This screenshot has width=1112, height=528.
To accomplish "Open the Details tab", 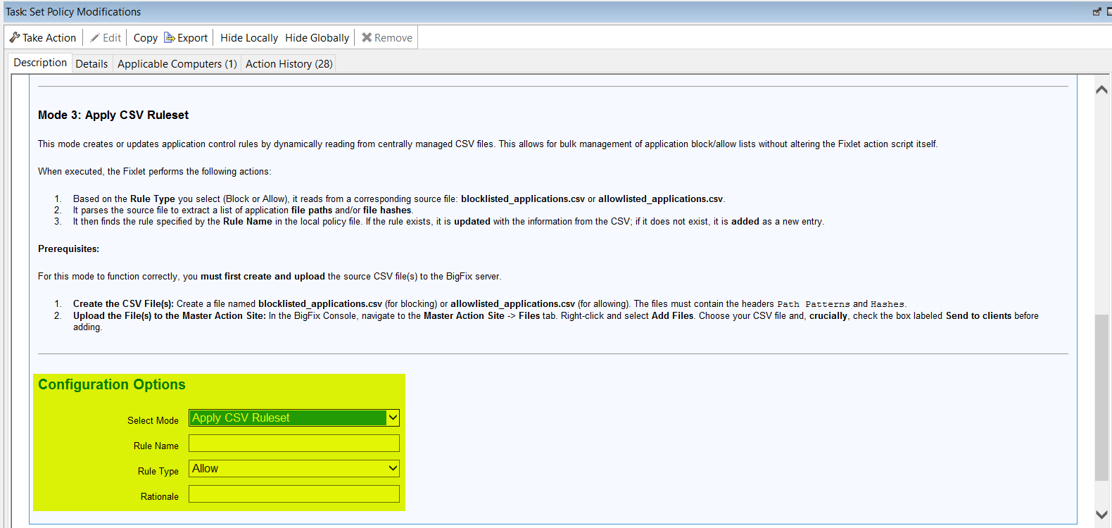I will pos(91,64).
